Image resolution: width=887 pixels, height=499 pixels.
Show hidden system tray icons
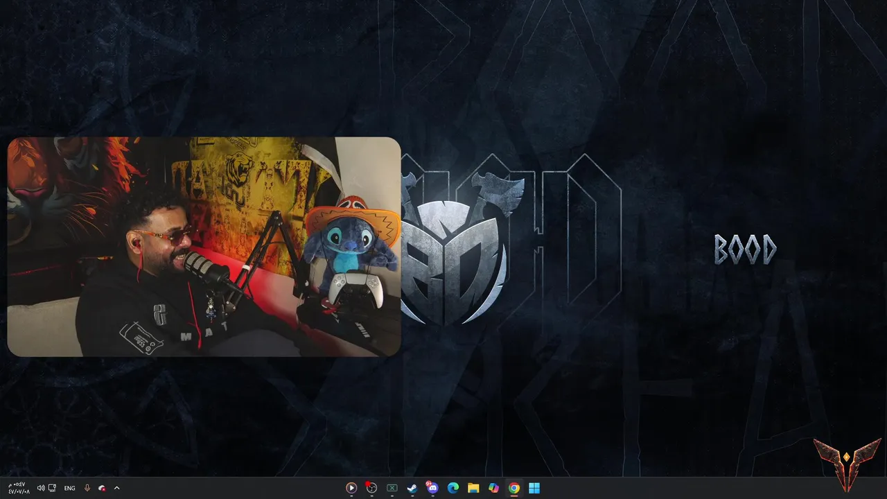coord(116,488)
